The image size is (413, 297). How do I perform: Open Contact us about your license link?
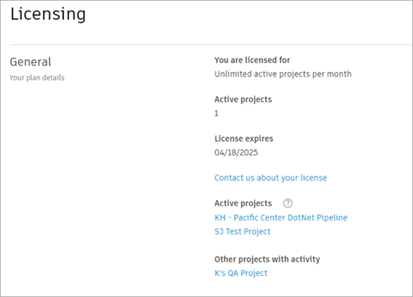coord(270,178)
